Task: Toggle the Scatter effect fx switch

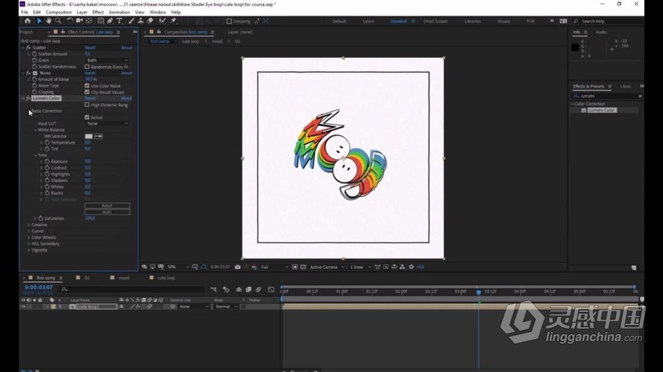Action: click(x=28, y=48)
